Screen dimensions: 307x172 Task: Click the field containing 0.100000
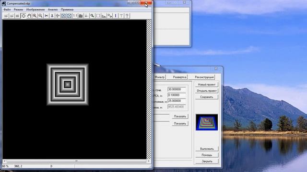177,95
